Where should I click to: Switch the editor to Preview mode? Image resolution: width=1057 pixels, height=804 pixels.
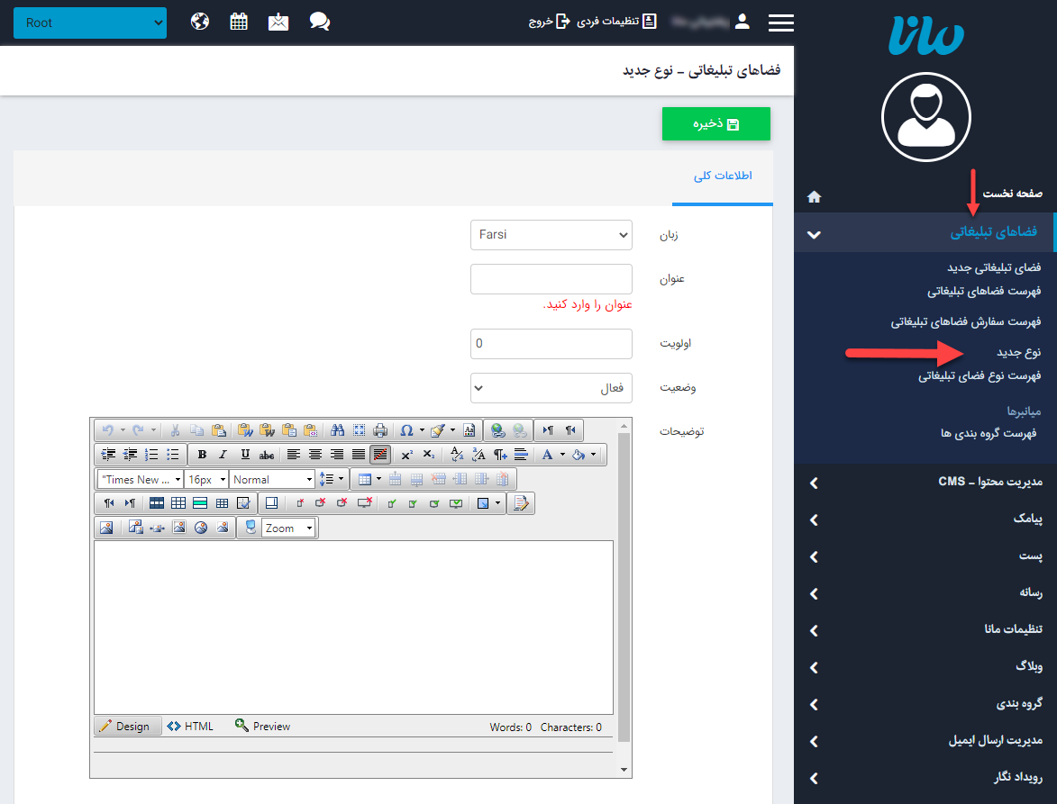262,726
